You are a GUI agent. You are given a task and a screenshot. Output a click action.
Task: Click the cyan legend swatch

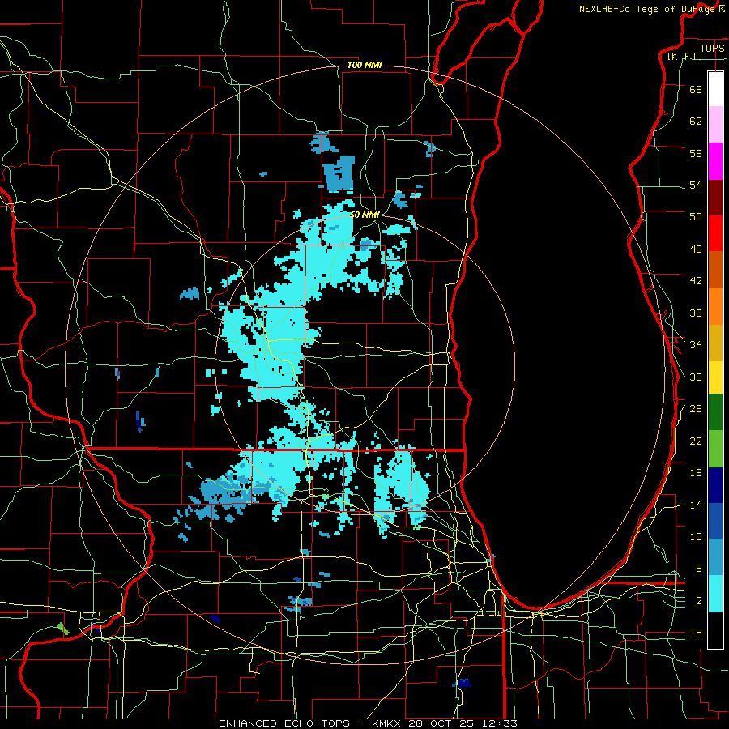click(x=715, y=594)
